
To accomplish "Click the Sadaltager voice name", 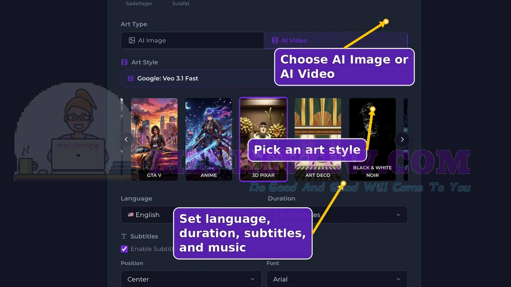I will pyautogui.click(x=139, y=3).
